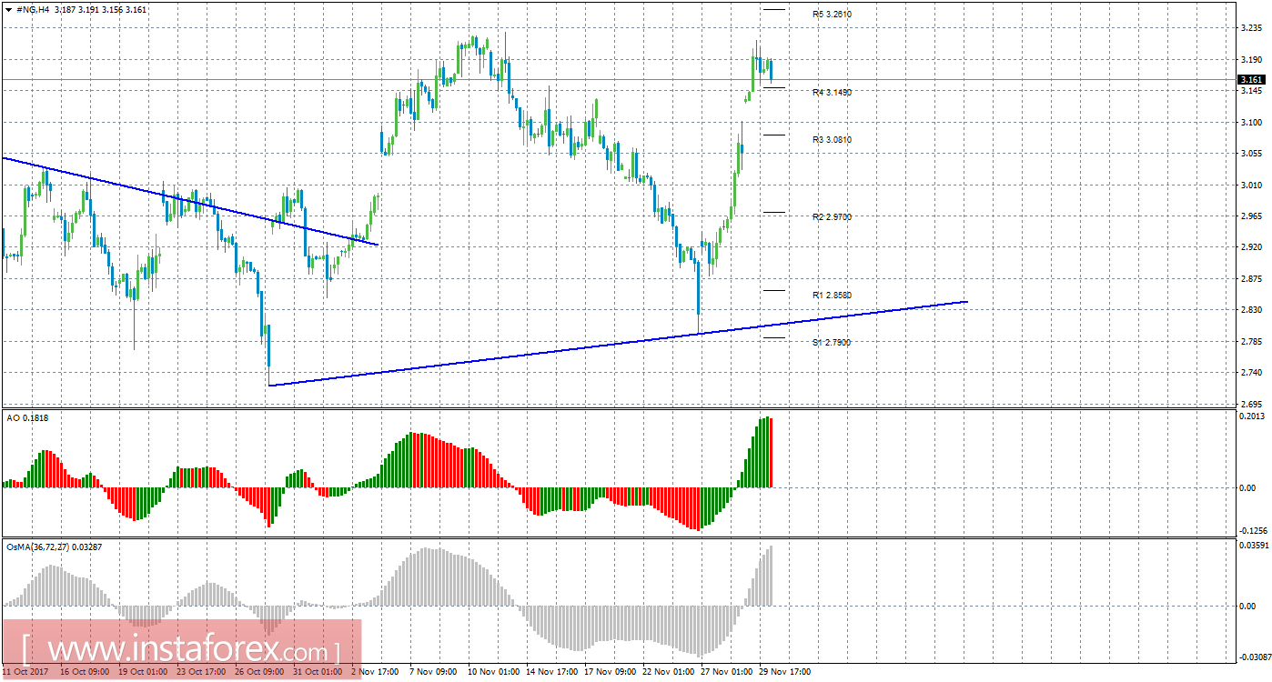
Task: Click the 3.010 price axis label
Action: point(1252,185)
